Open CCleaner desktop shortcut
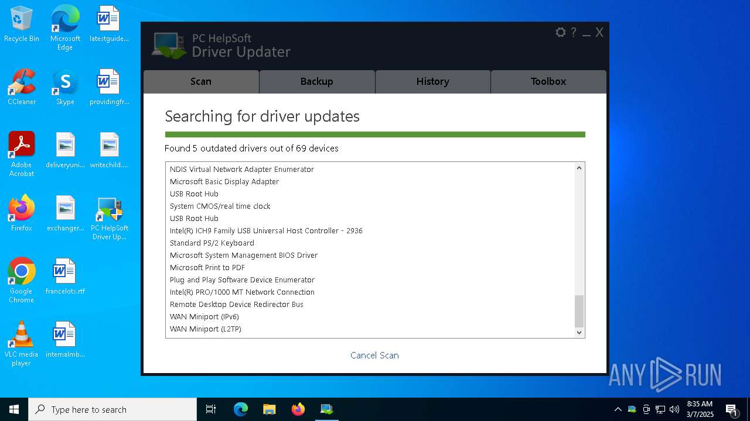Image resolution: width=750 pixels, height=421 pixels. tap(22, 88)
